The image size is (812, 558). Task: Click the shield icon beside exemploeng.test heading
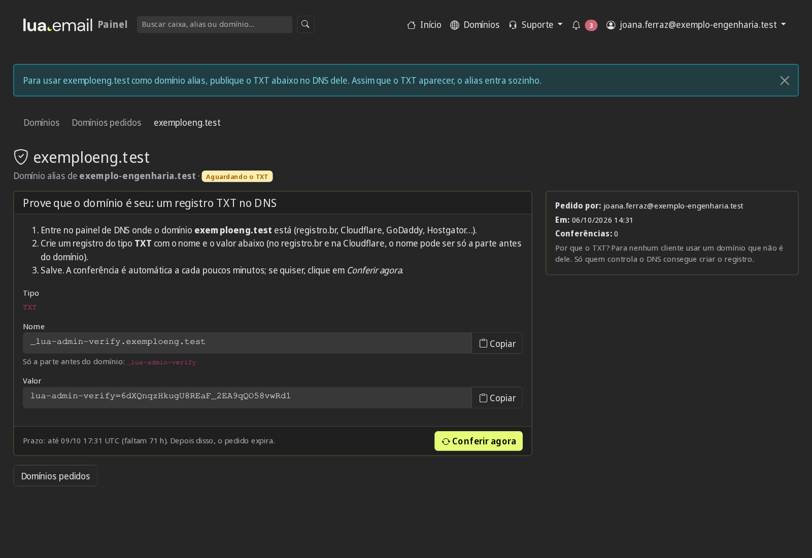21,157
